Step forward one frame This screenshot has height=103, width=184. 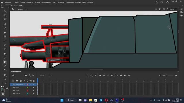pos(129,76)
